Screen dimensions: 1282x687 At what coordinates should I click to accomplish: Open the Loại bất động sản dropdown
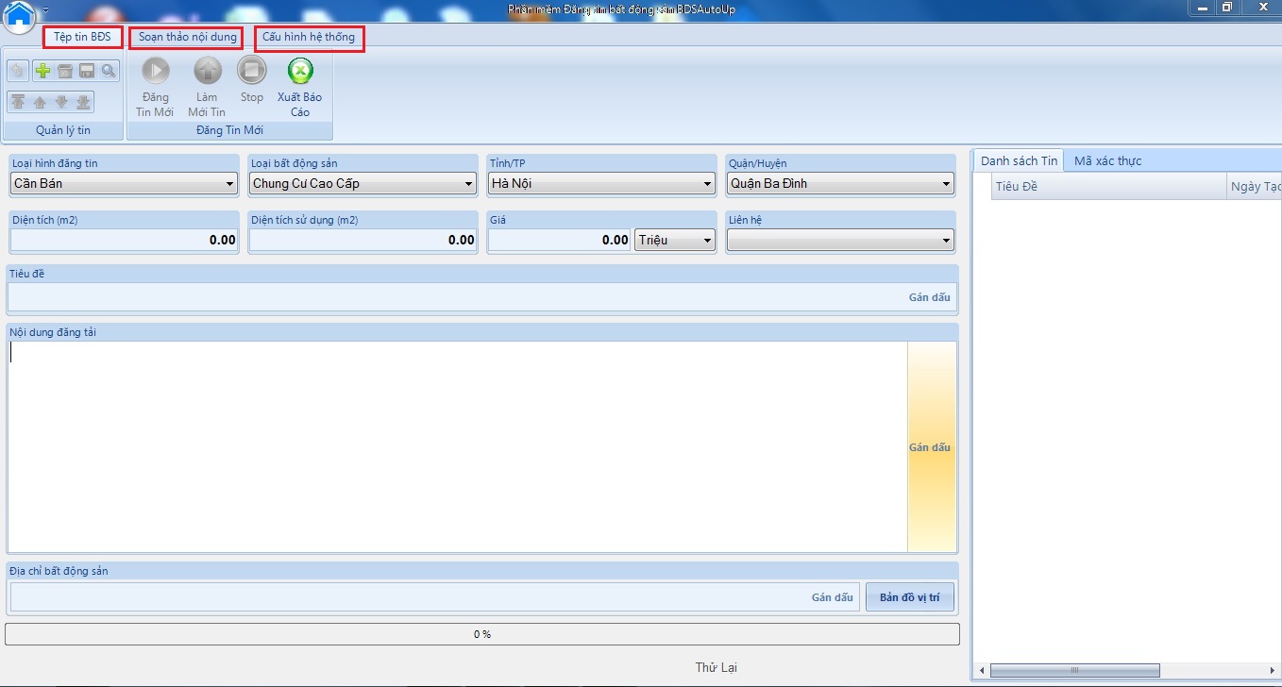pos(469,184)
